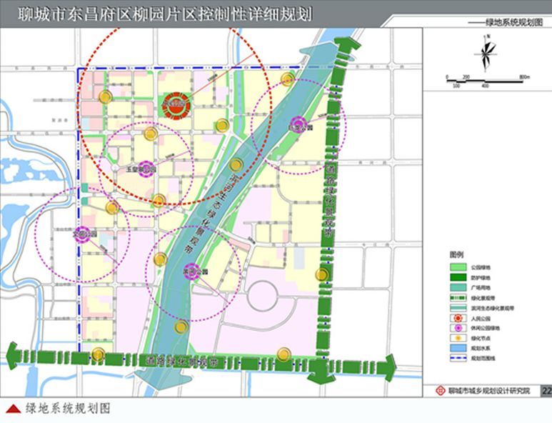Click green arrowhead at west end of belt

point(13,355)
